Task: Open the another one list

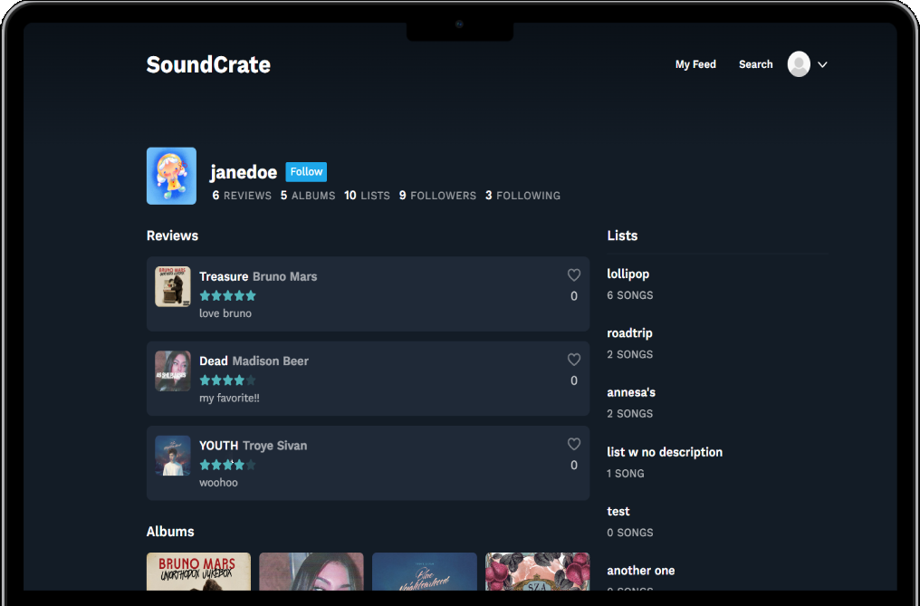Action: 641,571
